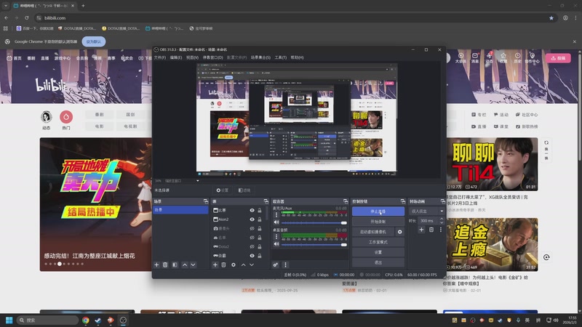Toggle visibility of 比赛 source

(252, 210)
